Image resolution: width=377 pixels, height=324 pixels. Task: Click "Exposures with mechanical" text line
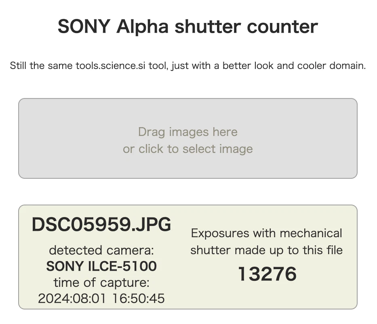266,233
